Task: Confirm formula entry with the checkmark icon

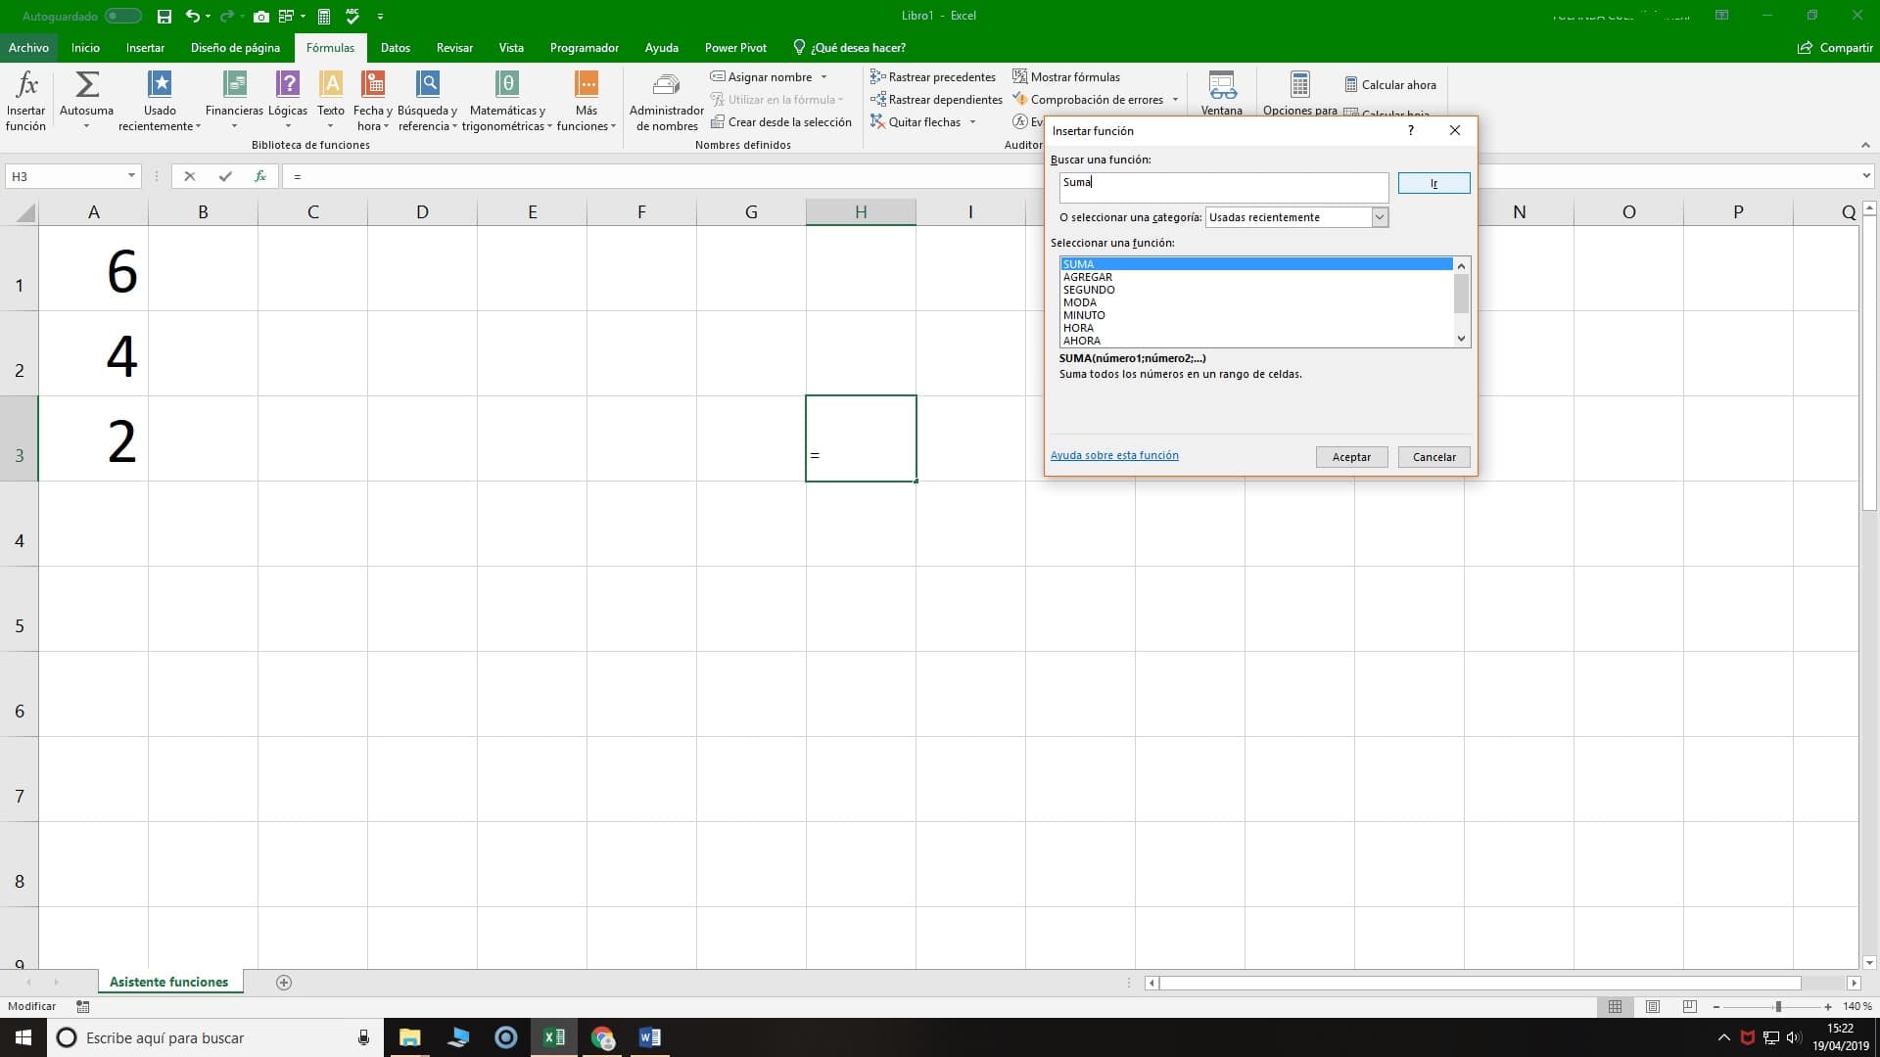Action: click(225, 176)
